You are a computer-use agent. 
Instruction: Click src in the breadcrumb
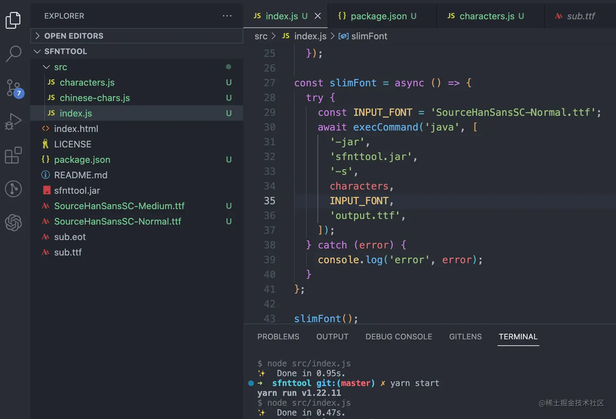click(x=261, y=36)
